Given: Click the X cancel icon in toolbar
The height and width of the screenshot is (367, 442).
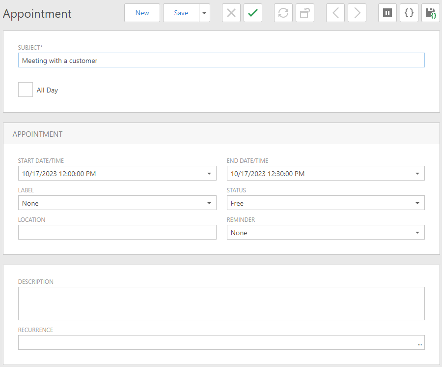Looking at the screenshot, I should (231, 13).
